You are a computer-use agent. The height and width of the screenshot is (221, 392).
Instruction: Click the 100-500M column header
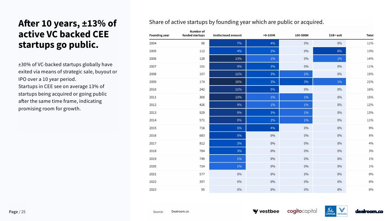[302, 35]
